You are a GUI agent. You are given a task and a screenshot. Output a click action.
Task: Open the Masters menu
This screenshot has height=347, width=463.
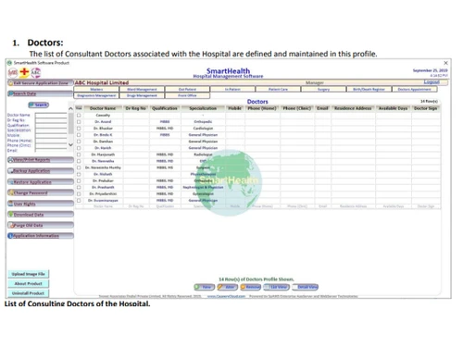(x=96, y=89)
